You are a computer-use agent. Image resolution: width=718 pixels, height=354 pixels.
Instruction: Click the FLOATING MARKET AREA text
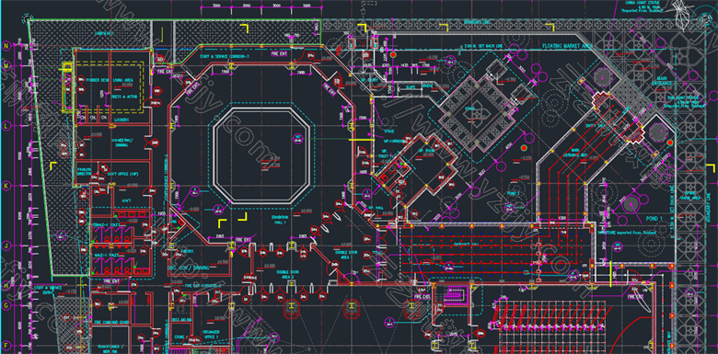coord(568,46)
